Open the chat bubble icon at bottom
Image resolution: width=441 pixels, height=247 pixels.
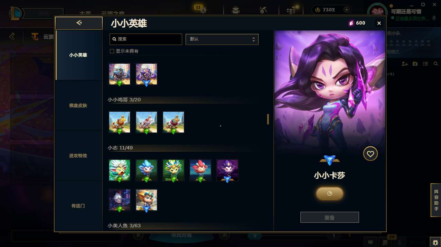(370, 242)
